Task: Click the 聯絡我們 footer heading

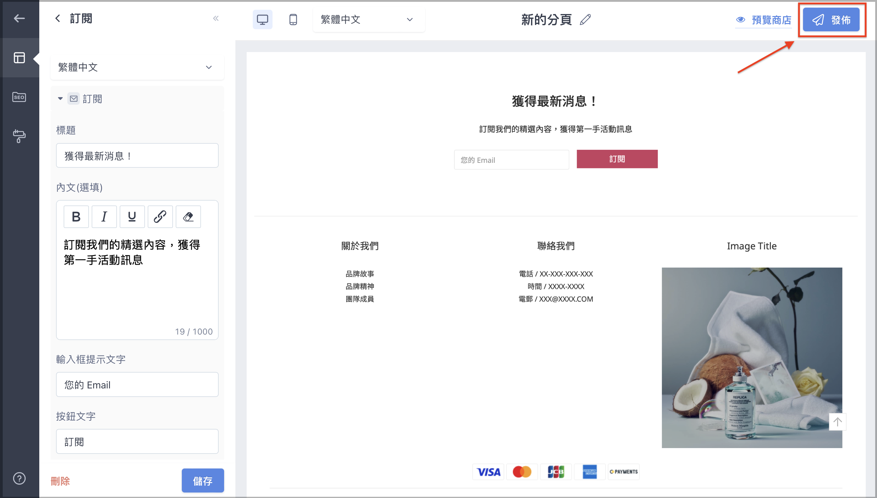Action: click(x=556, y=246)
